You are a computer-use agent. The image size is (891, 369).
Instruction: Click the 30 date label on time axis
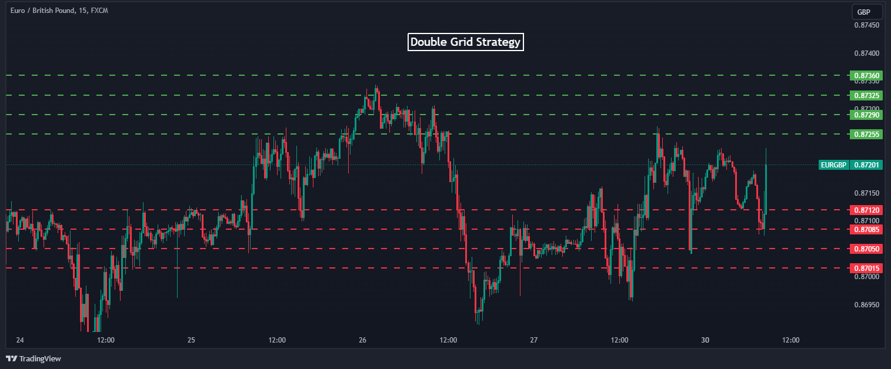tap(706, 340)
